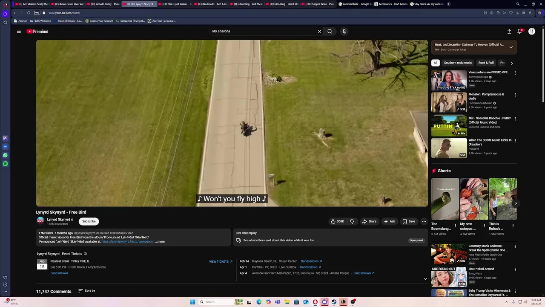Open the Venezuelans are PISSED OFF video thumbnail
The height and width of the screenshot is (307, 545).
[449, 80]
